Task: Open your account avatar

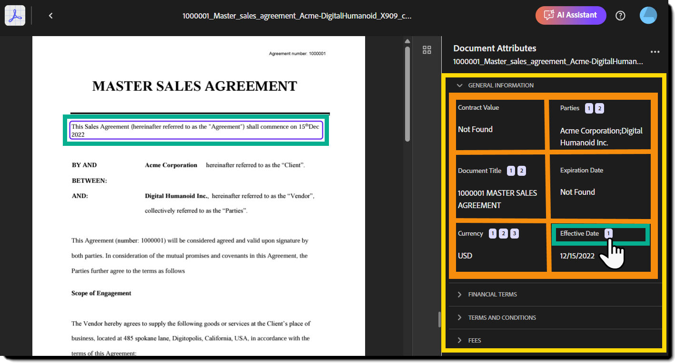Action: 648,15
